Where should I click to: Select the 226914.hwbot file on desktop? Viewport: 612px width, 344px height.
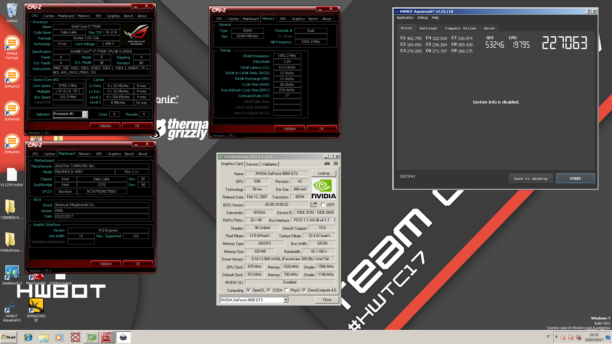60,278
